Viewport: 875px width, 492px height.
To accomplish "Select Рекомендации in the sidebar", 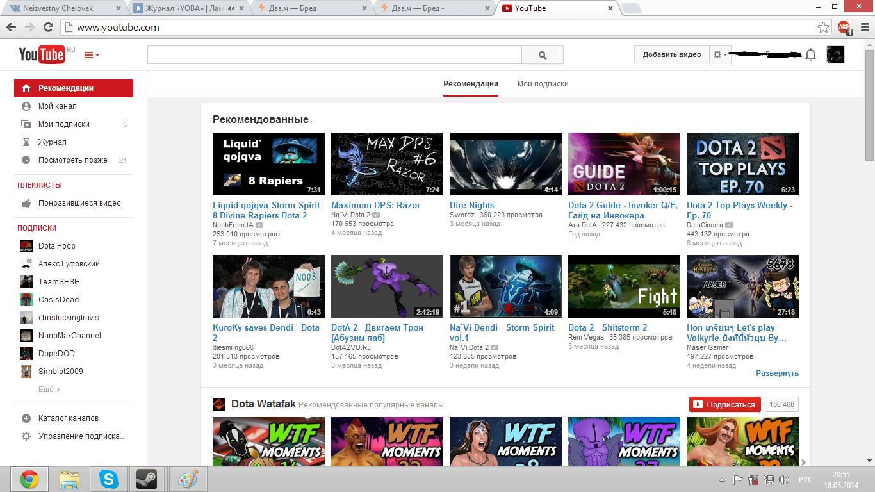I will pyautogui.click(x=74, y=88).
